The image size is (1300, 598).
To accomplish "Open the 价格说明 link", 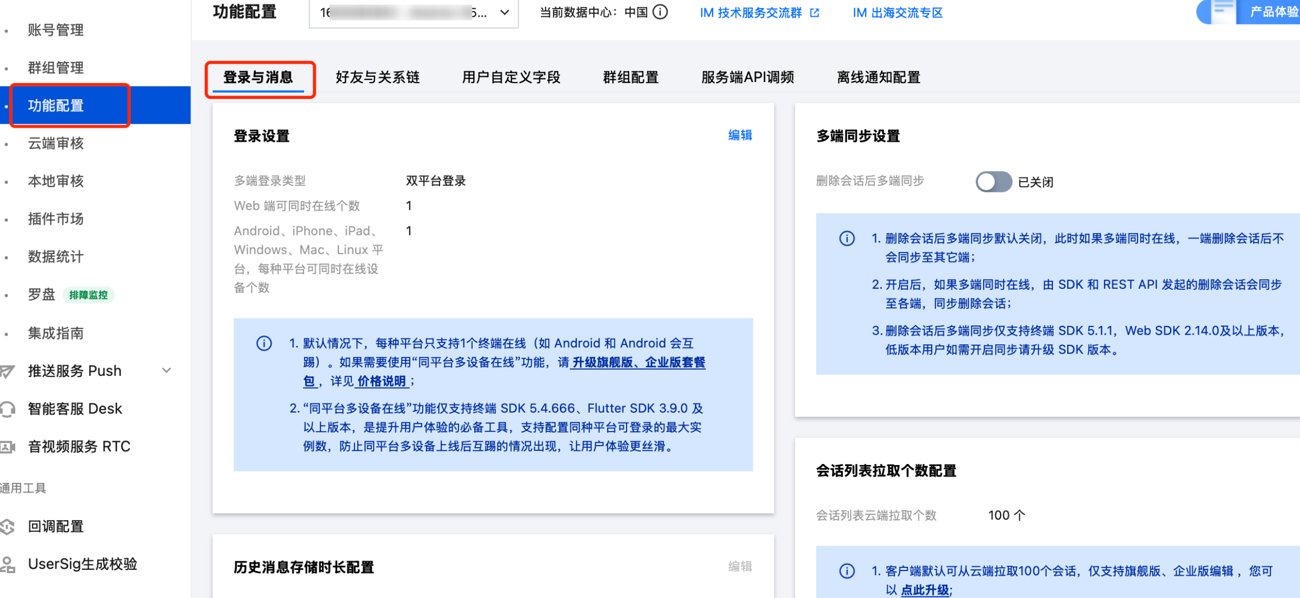I will pos(382,382).
